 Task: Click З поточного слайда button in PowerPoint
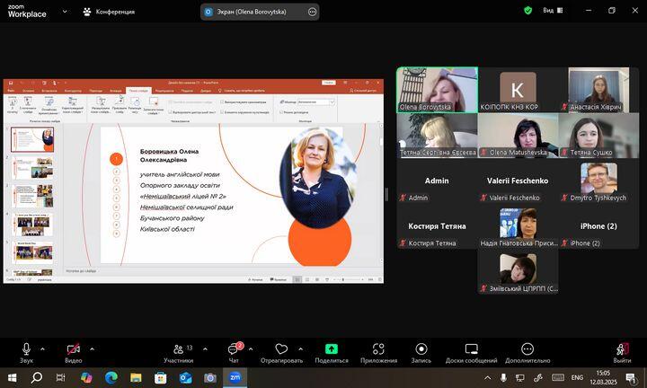28,105
